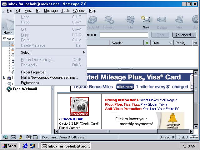Image resolution: width=200 pixels, height=150 pixels.
Task: Open the Select submenu arrow
Action: click(84, 52)
